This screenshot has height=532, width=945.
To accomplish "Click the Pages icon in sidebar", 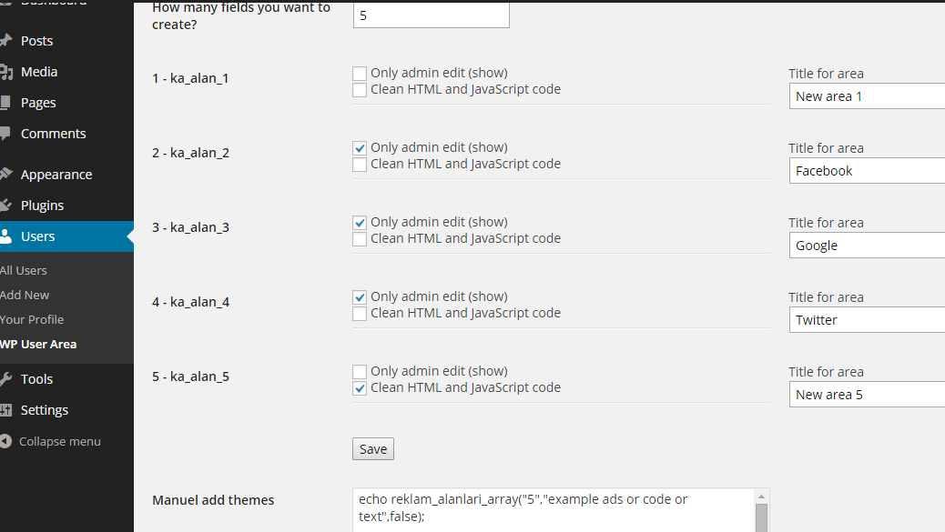I will pos(5,103).
